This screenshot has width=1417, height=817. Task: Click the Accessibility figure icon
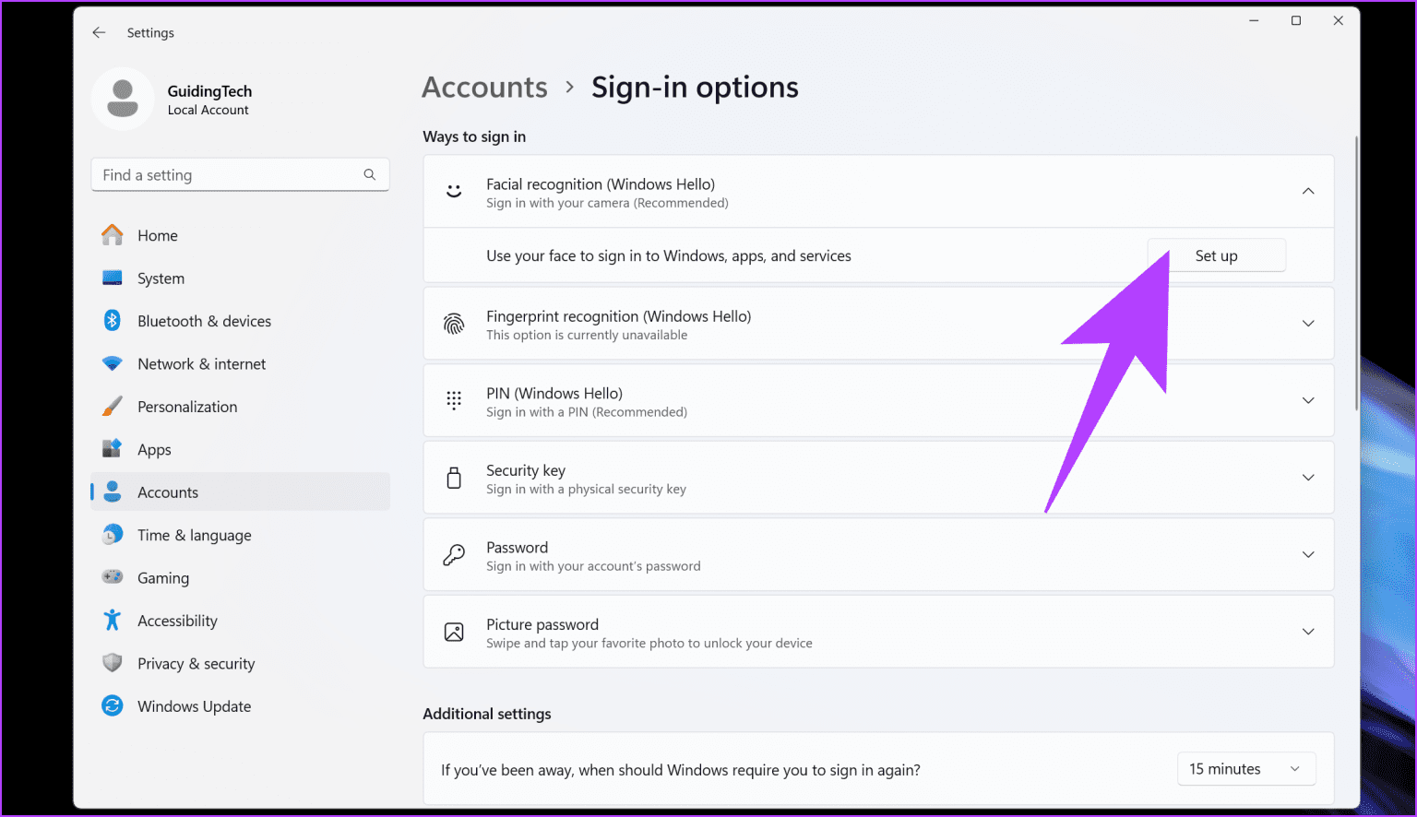point(113,621)
